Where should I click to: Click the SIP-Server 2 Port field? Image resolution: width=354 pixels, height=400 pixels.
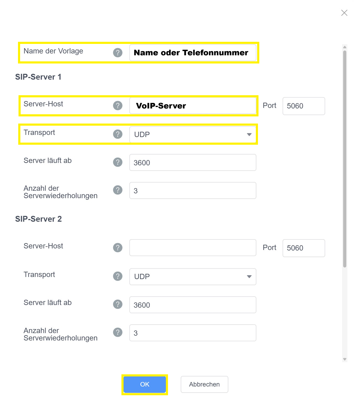(303, 248)
